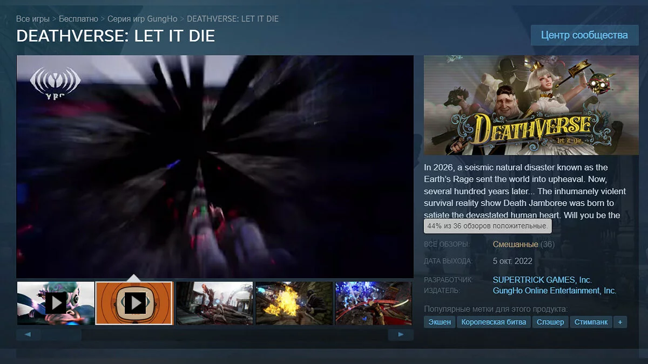Click the Deathverse game header image
648x364 pixels.
(531, 105)
